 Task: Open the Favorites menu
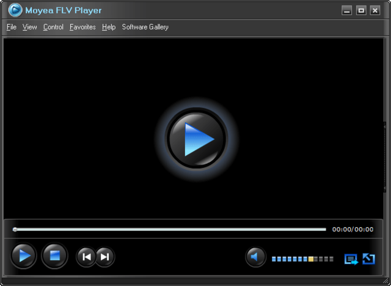82,27
